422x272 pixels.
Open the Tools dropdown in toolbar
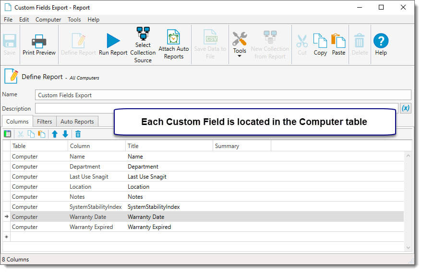point(240,45)
